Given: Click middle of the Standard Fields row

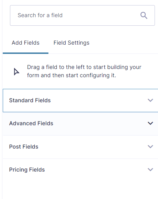Looking at the screenshot, I should [80, 101].
